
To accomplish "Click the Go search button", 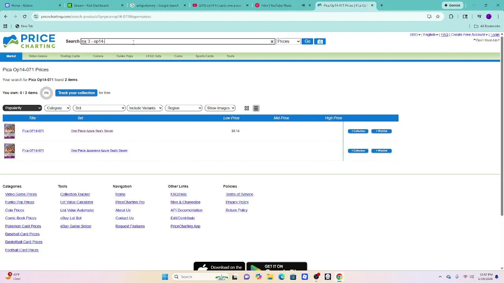I will coord(308,41).
